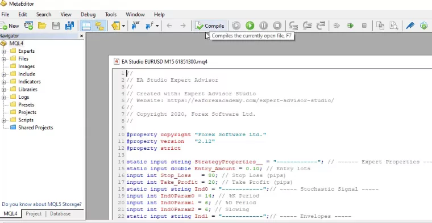Select the Projects folder

click(27, 112)
